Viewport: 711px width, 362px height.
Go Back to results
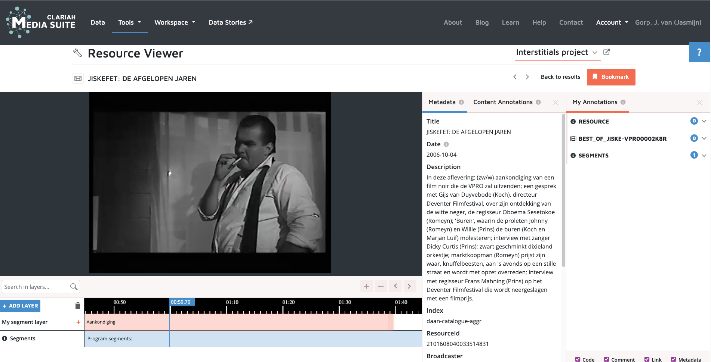click(x=560, y=77)
